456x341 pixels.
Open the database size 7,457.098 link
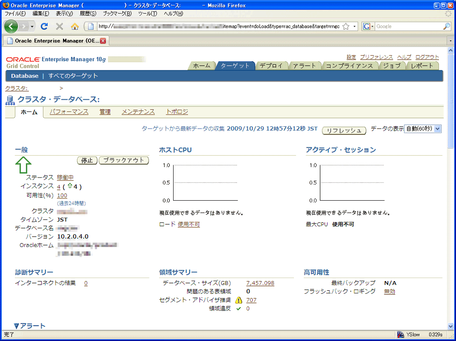pos(260,283)
